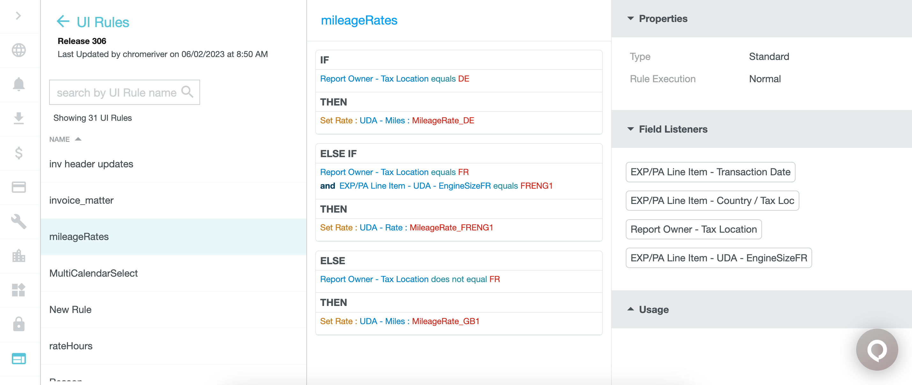Click the credit card icon in the sidebar
Image resolution: width=912 pixels, height=385 pixels.
click(19, 187)
